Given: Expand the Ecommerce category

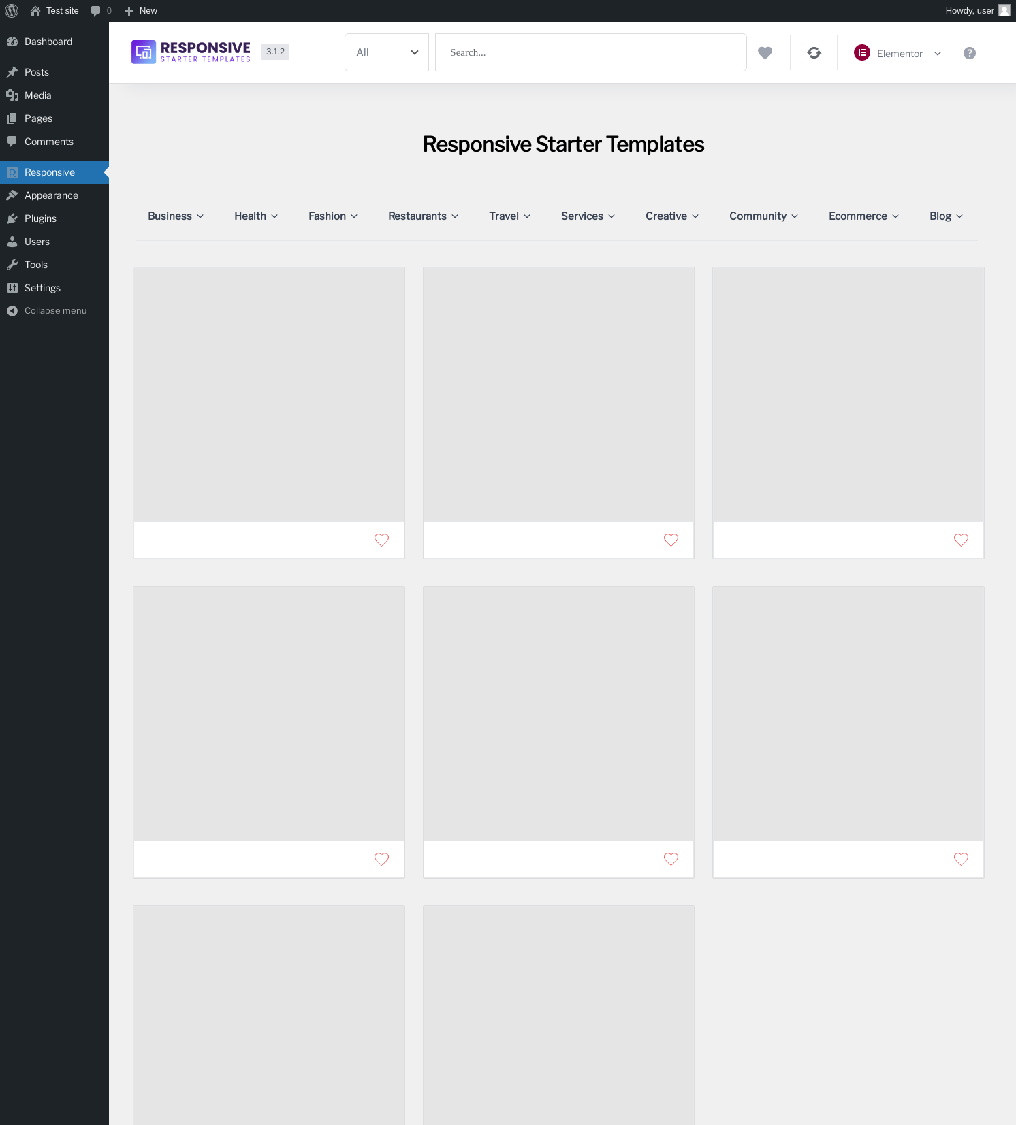Looking at the screenshot, I should pos(864,216).
